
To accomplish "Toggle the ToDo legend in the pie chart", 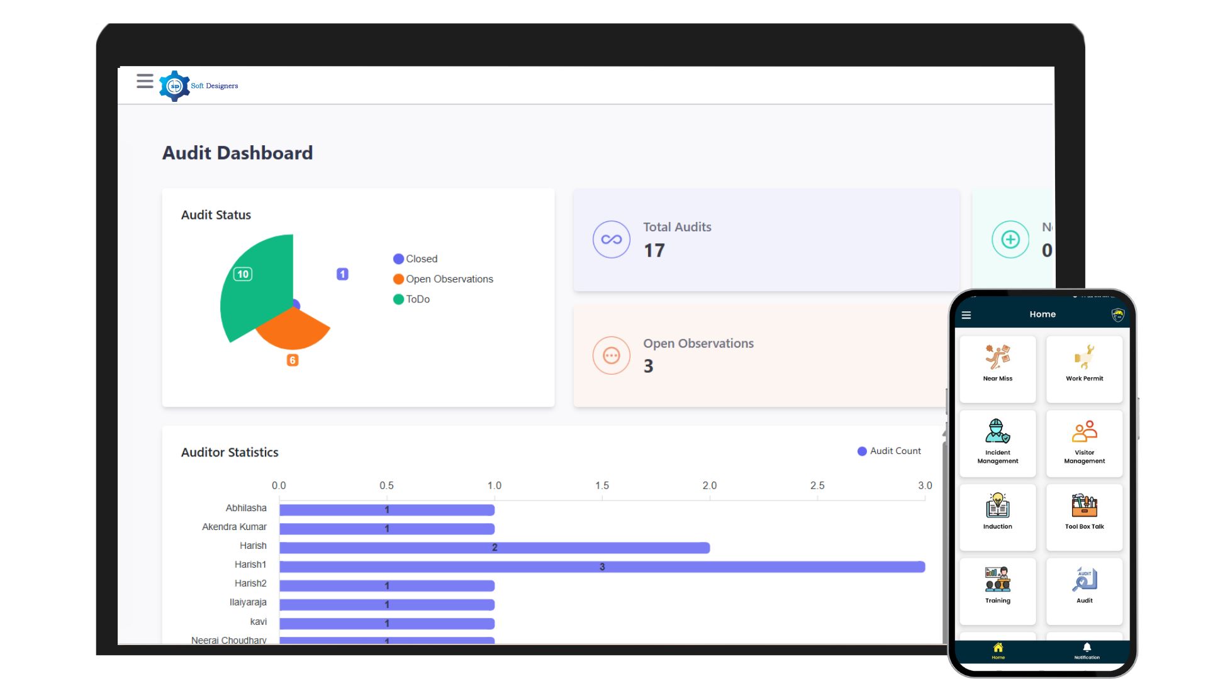I will (412, 299).
